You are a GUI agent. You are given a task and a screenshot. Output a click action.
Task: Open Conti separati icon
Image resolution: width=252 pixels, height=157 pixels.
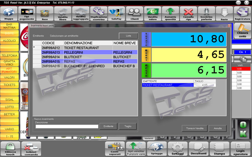[115, 149]
